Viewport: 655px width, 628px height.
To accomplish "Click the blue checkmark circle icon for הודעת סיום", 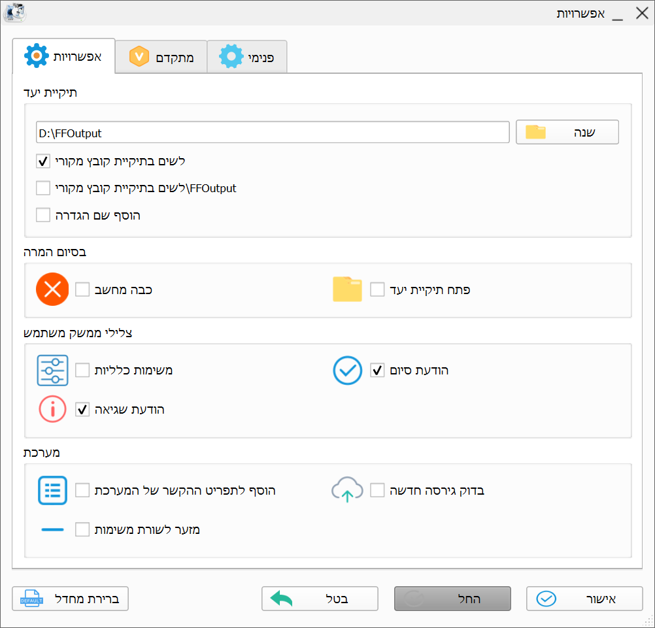I will 347,371.
